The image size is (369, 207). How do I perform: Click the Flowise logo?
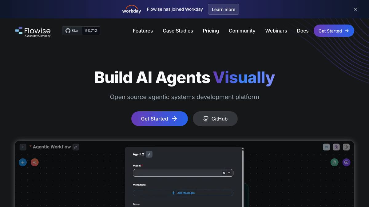click(33, 31)
